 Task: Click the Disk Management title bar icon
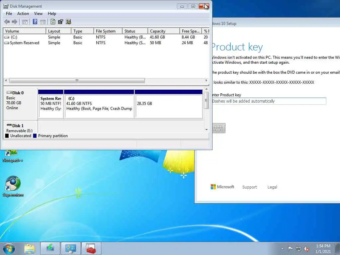point(6,6)
